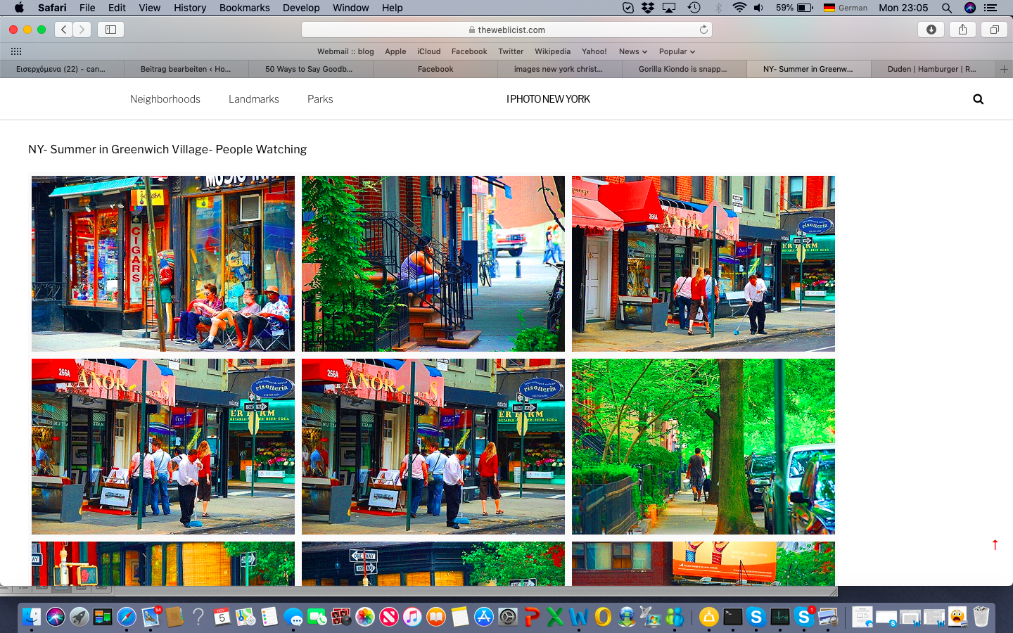Image resolution: width=1013 pixels, height=633 pixels.
Task: Launch Microsoft Word from Dock
Action: 579,617
